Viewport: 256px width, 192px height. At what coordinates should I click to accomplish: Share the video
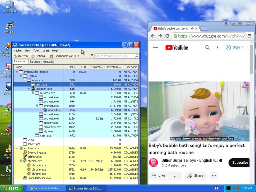(x=195, y=175)
